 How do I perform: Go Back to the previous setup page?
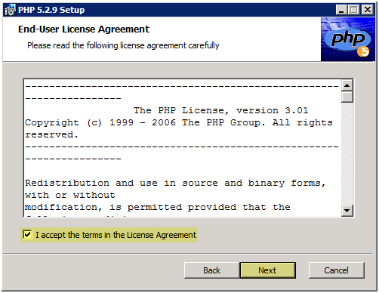click(211, 270)
